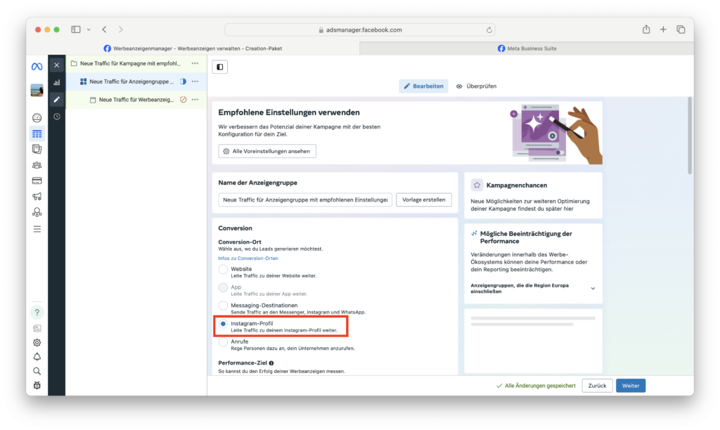This screenshot has height=430, width=720.
Task: Switch to the Meta Business Suite tab
Action: 527,48
